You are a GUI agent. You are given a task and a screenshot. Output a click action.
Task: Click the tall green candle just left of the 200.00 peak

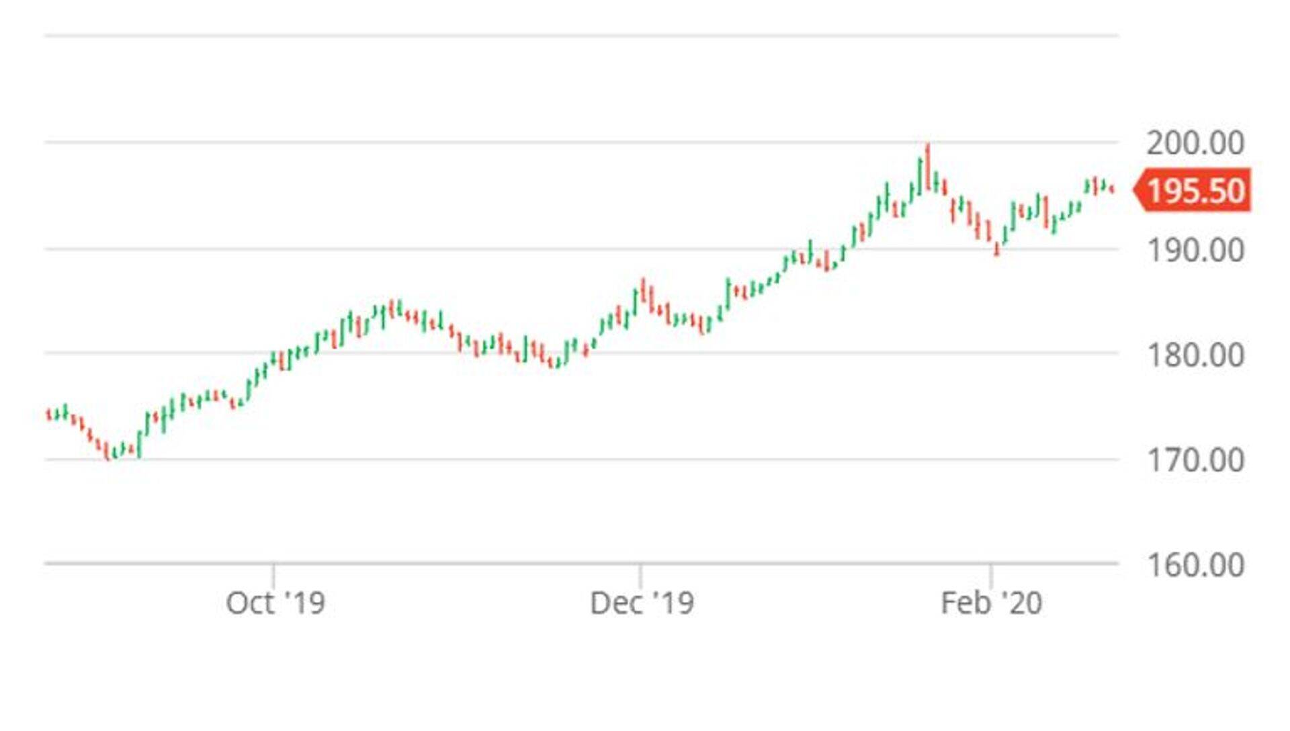tap(920, 176)
